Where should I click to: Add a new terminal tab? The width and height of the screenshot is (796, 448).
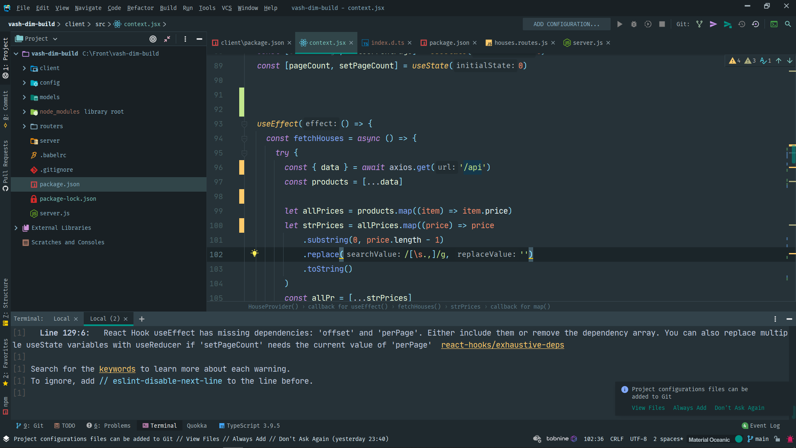pyautogui.click(x=142, y=319)
